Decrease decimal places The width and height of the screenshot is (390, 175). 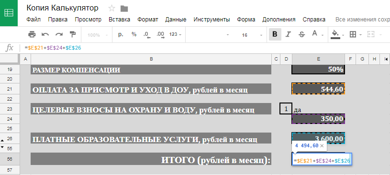[147, 35]
